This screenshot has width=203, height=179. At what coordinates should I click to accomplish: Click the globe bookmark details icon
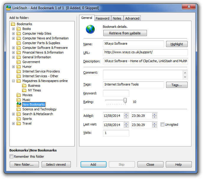(x=90, y=30)
